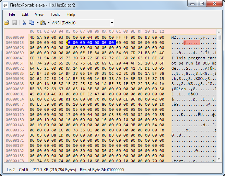Click the vertical scrollbar thumb
The image size is (225, 176).
(x=219, y=38)
